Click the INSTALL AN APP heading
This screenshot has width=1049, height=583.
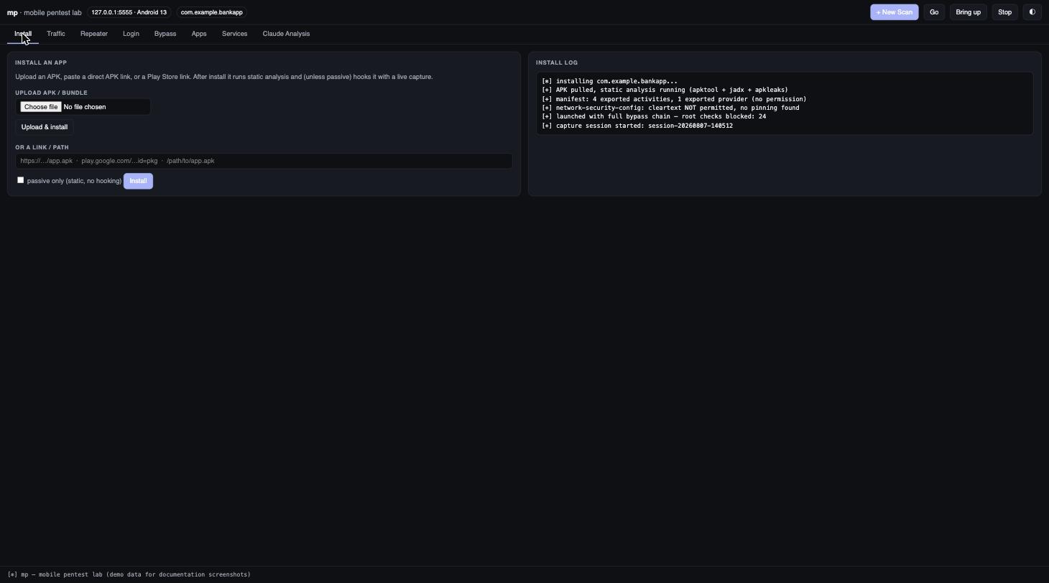click(41, 62)
